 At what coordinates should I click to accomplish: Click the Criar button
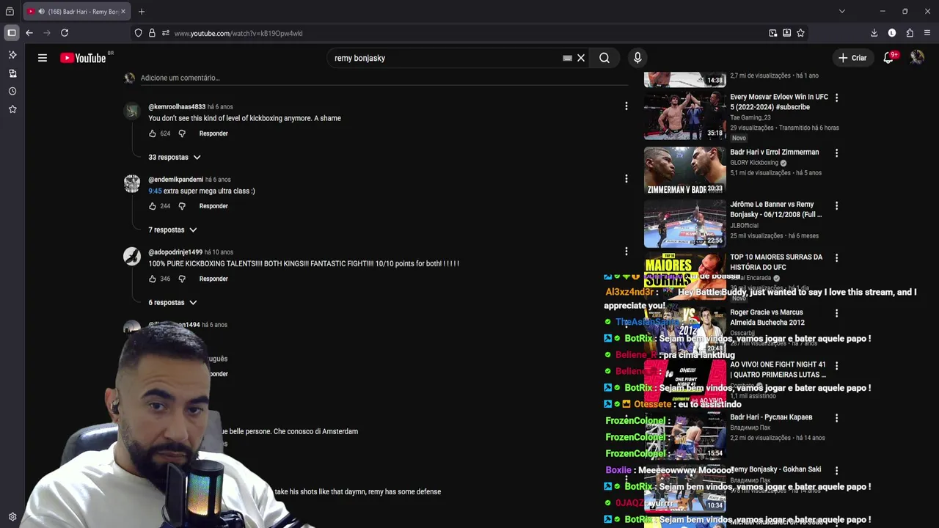[x=852, y=58]
